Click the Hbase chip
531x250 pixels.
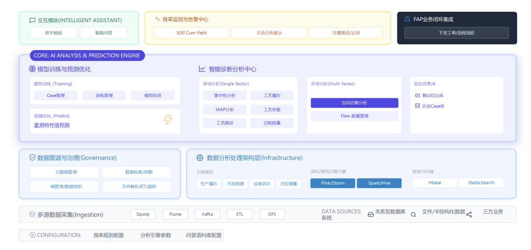pyautogui.click(x=435, y=183)
